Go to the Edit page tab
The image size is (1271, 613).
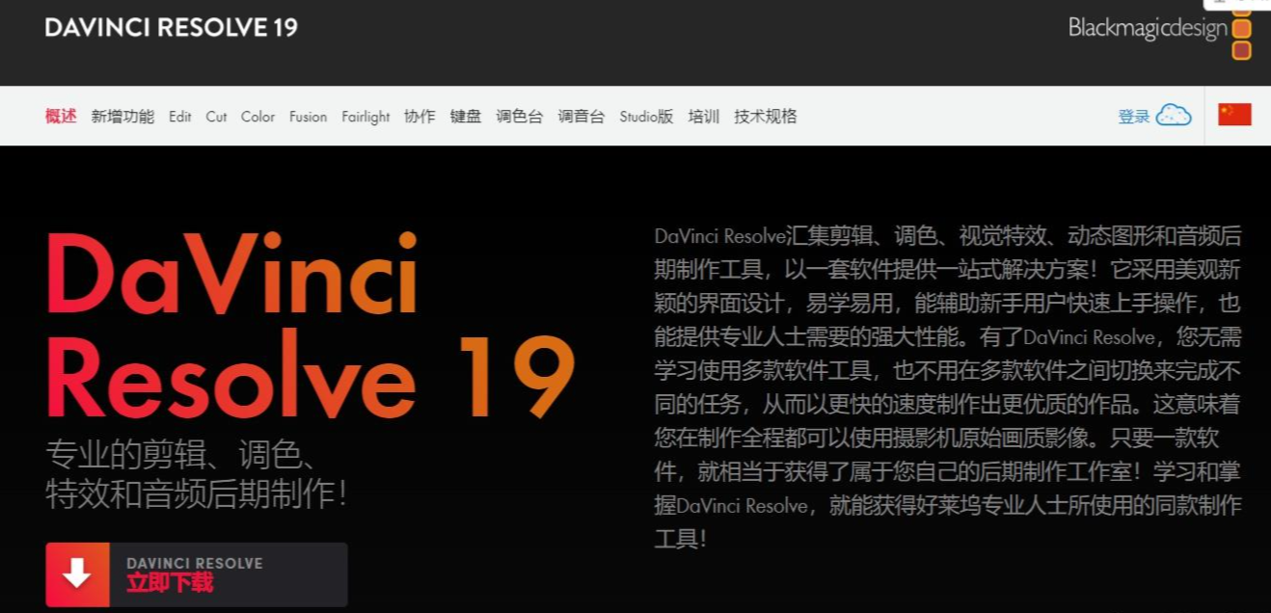(180, 117)
